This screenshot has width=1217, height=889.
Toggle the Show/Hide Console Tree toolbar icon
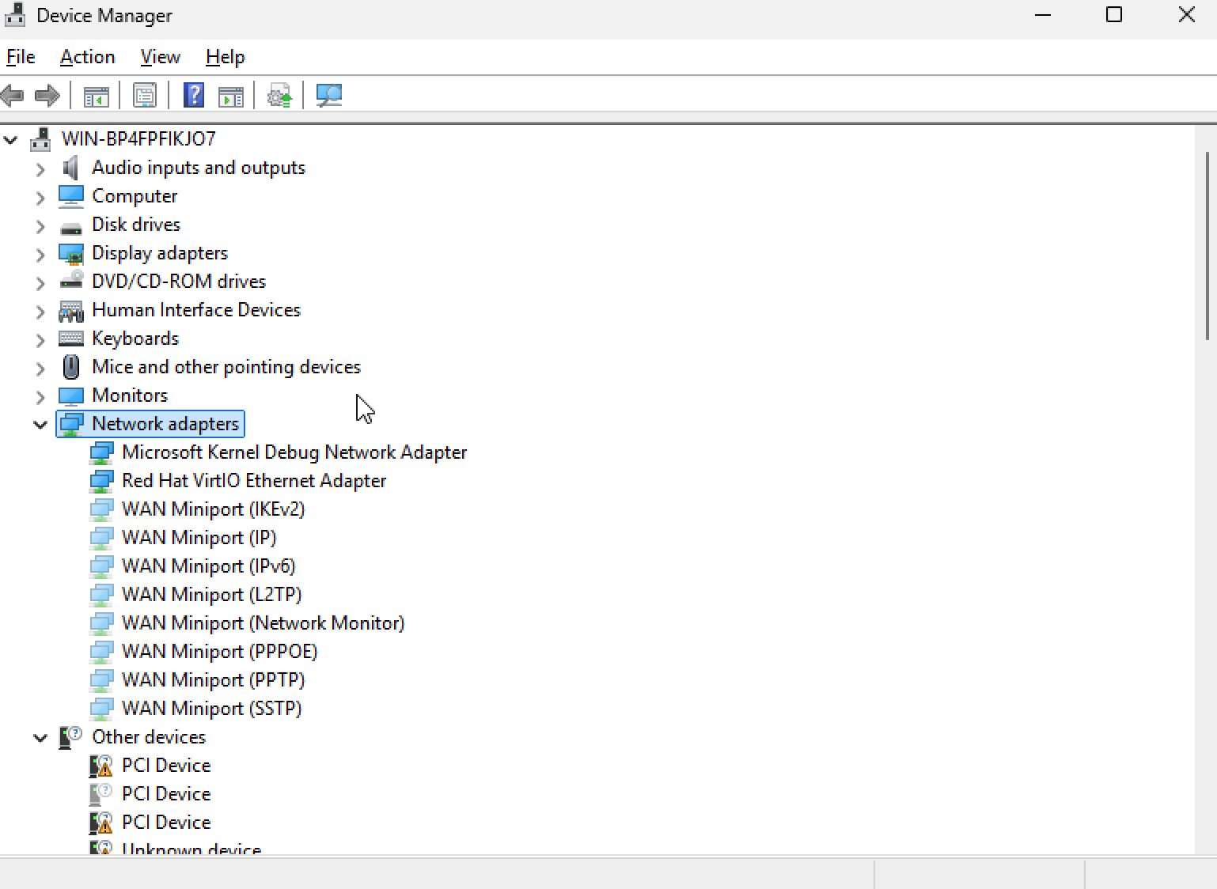[96, 96]
